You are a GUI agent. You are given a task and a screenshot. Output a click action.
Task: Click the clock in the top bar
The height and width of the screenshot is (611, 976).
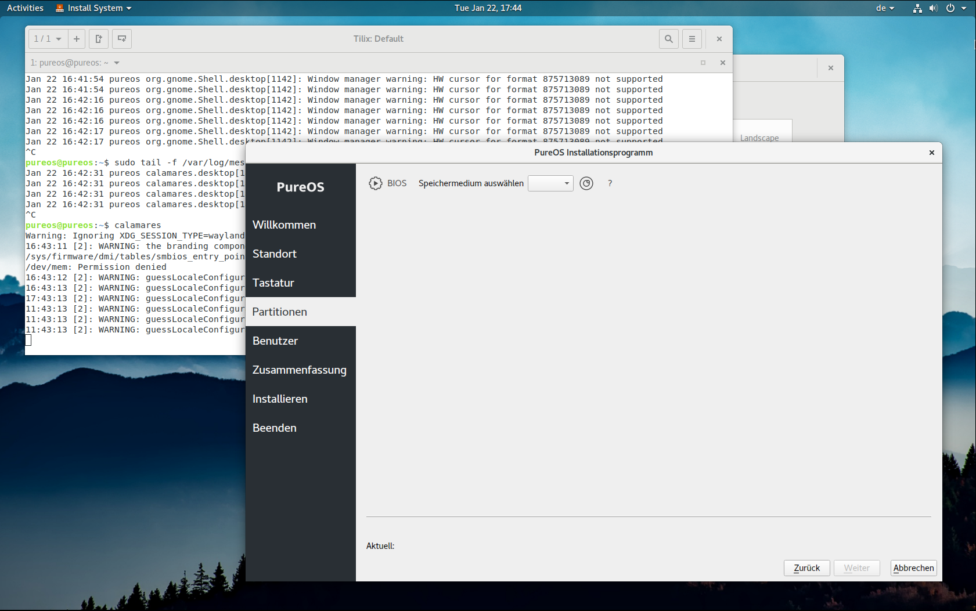click(x=488, y=8)
